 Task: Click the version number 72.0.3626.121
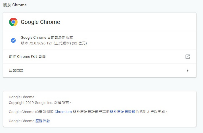[x=41, y=43]
